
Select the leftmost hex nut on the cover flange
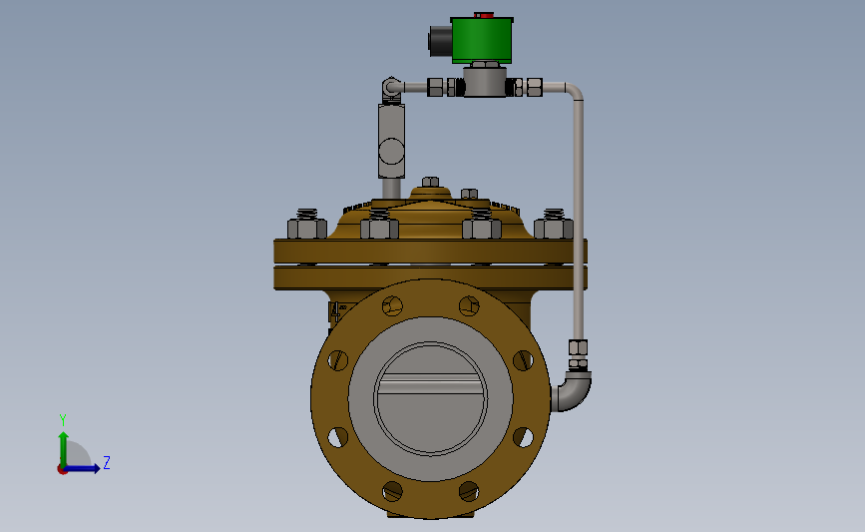click(307, 229)
